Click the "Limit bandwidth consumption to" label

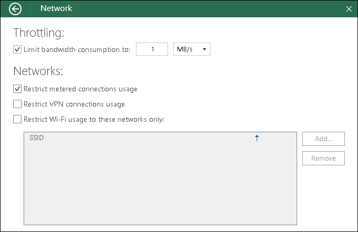pyautogui.click(x=77, y=49)
